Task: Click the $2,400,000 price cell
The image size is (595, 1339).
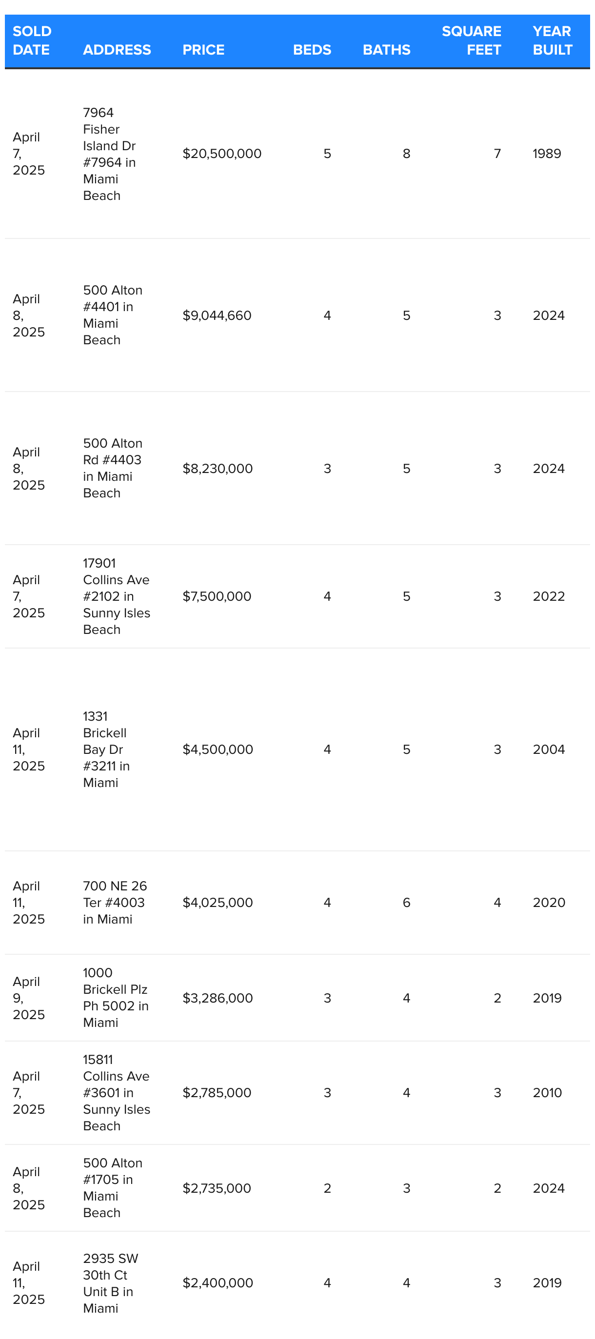Action: (x=218, y=1283)
